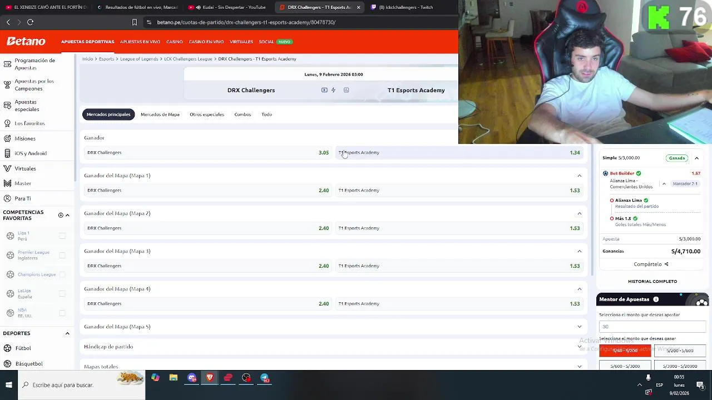Screen dimensions: 712x400
Task: Open LCK Challengers League breadcrumb
Action: (188, 59)
